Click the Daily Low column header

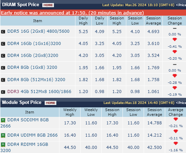100,20
